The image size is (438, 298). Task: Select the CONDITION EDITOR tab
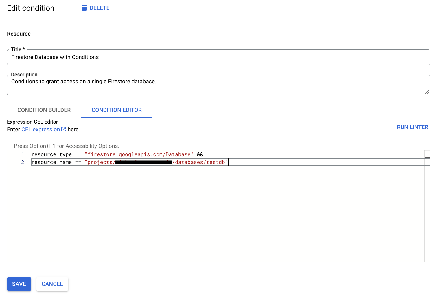click(x=117, y=110)
